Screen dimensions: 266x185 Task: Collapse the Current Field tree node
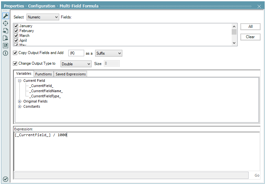click(19, 81)
